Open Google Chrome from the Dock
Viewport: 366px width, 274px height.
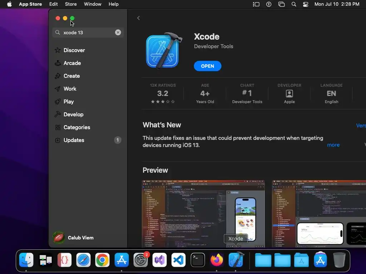pyautogui.click(x=102, y=260)
